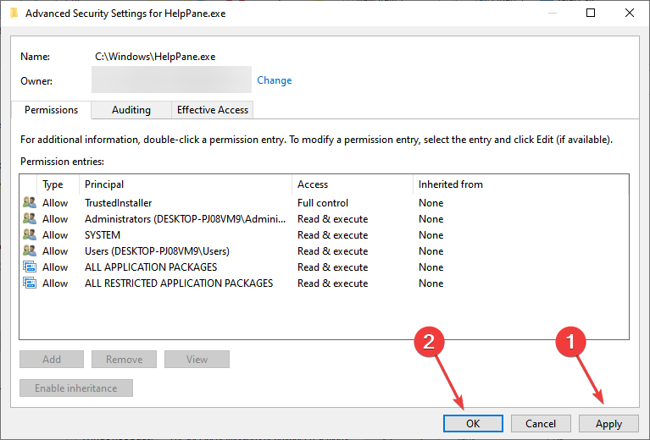Viewport: 650px width, 440px height.
Task: Click the ALL RESTRICTED APPLICATION PACKAGES icon
Action: click(x=30, y=283)
